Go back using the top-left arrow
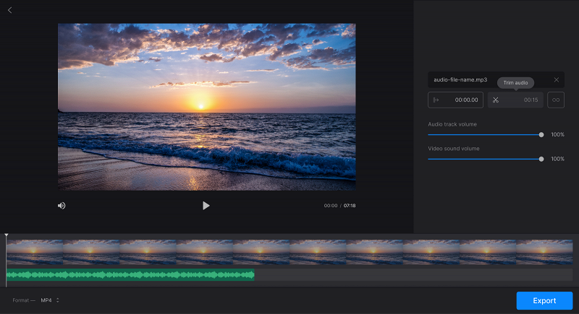The width and height of the screenshot is (579, 314). (x=10, y=10)
